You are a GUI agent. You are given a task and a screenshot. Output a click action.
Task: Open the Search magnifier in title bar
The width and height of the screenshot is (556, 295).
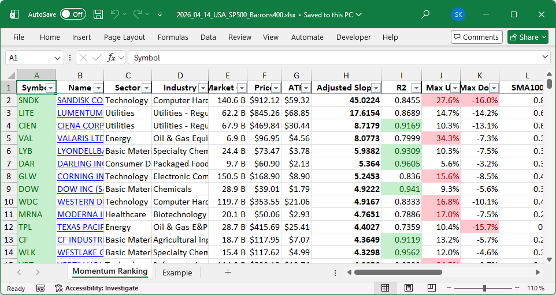425,14
